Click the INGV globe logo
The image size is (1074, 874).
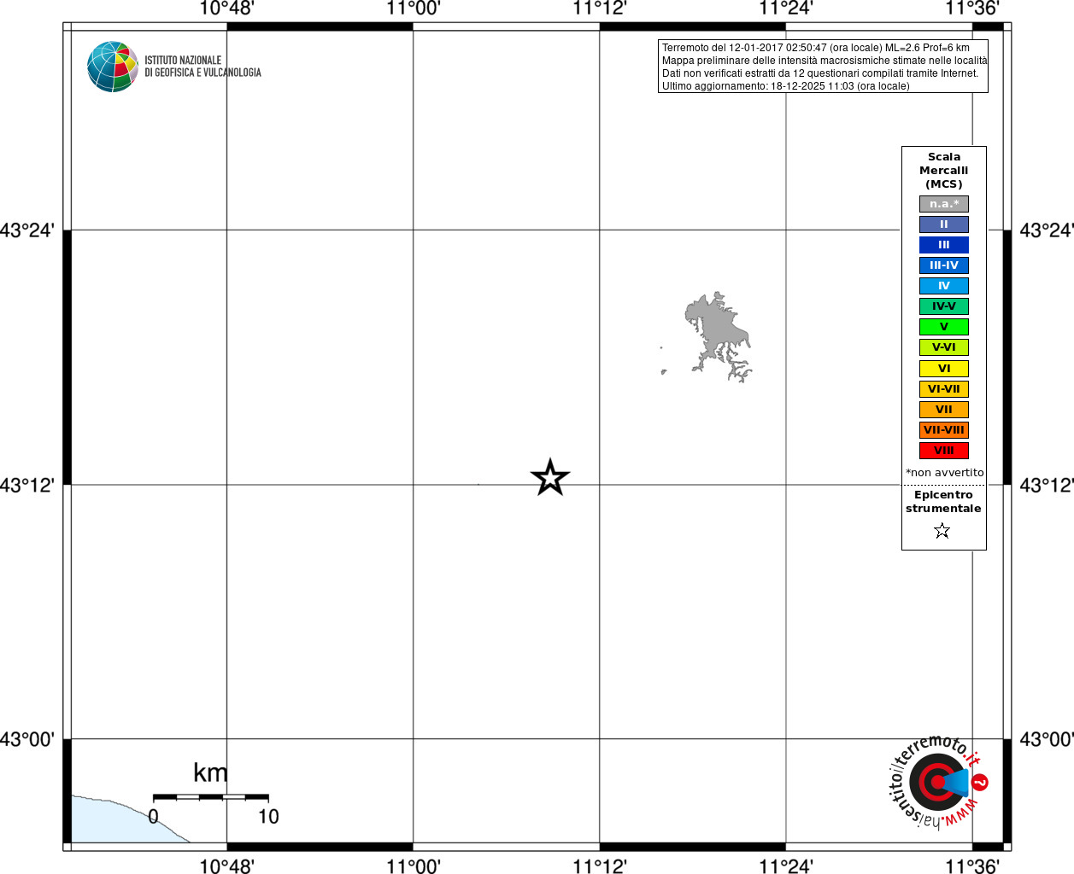click(x=113, y=67)
